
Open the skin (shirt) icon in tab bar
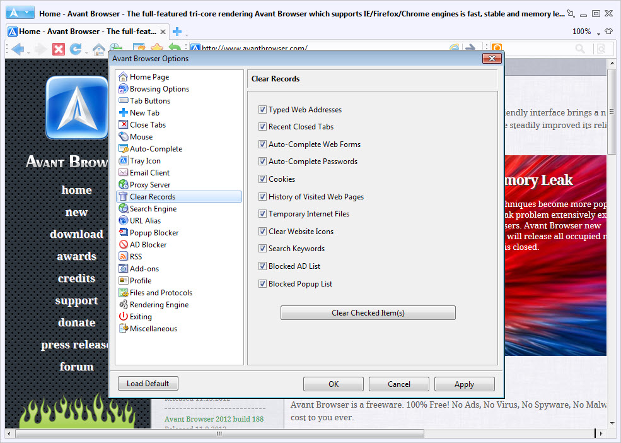(x=608, y=32)
